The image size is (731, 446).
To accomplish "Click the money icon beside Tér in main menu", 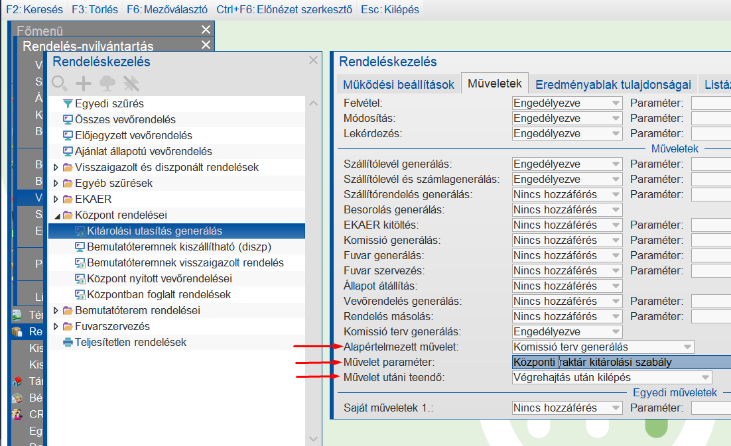I will click(x=17, y=315).
